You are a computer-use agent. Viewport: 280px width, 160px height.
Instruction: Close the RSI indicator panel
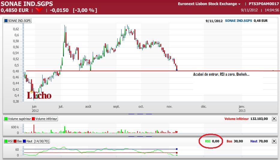tap(274, 141)
